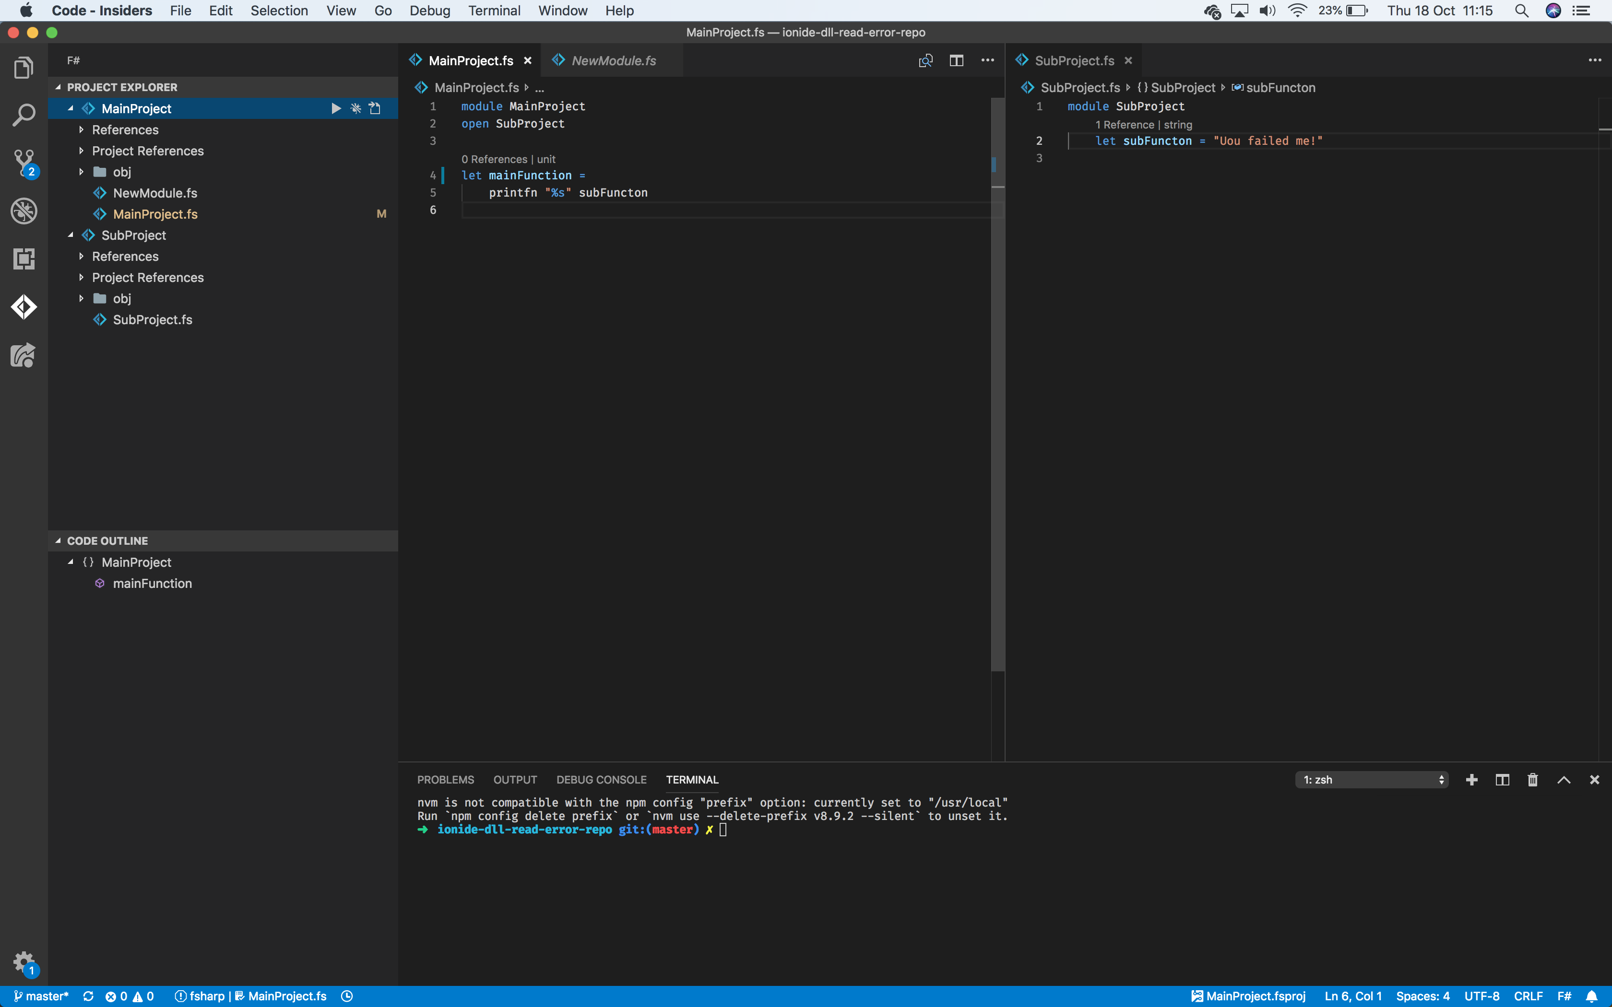Toggle panel maximize with the chevron

pos(1564,779)
